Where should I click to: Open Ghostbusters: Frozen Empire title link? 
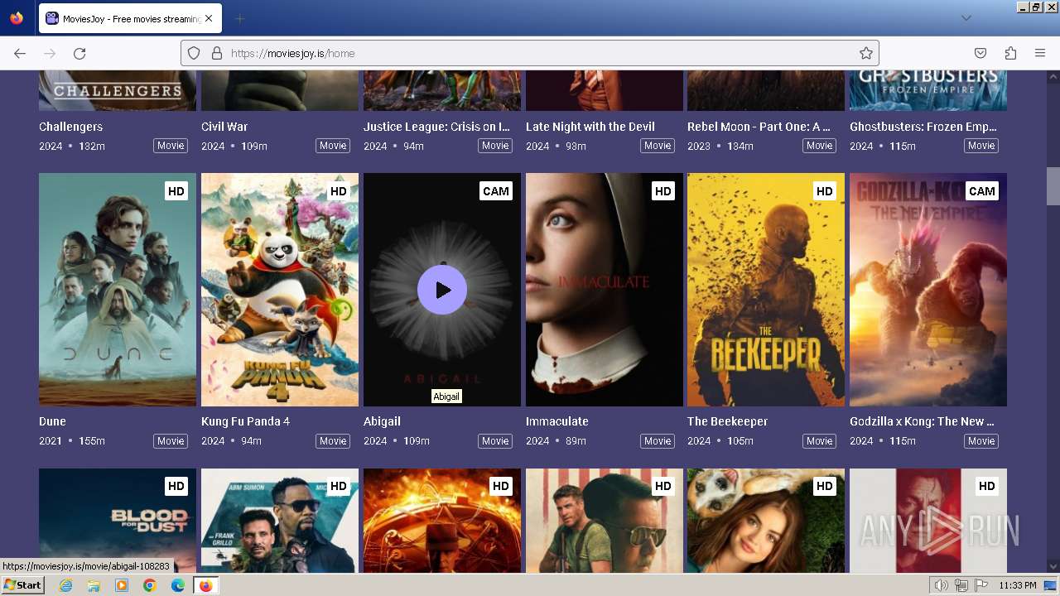(x=923, y=127)
